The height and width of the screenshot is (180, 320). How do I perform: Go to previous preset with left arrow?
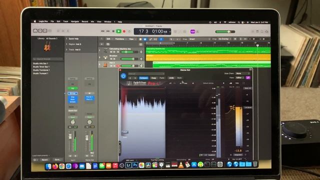coord(130,78)
